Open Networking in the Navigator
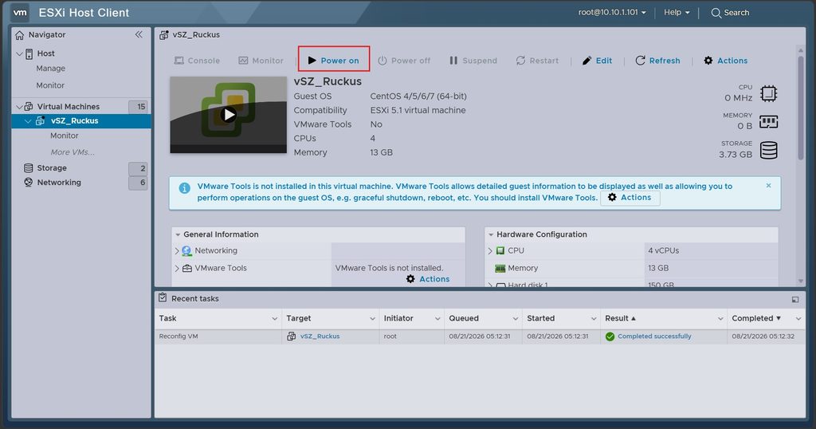This screenshot has height=429, width=816. pos(59,183)
